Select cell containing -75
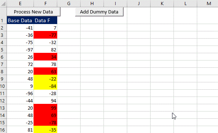 [x=20, y=42]
